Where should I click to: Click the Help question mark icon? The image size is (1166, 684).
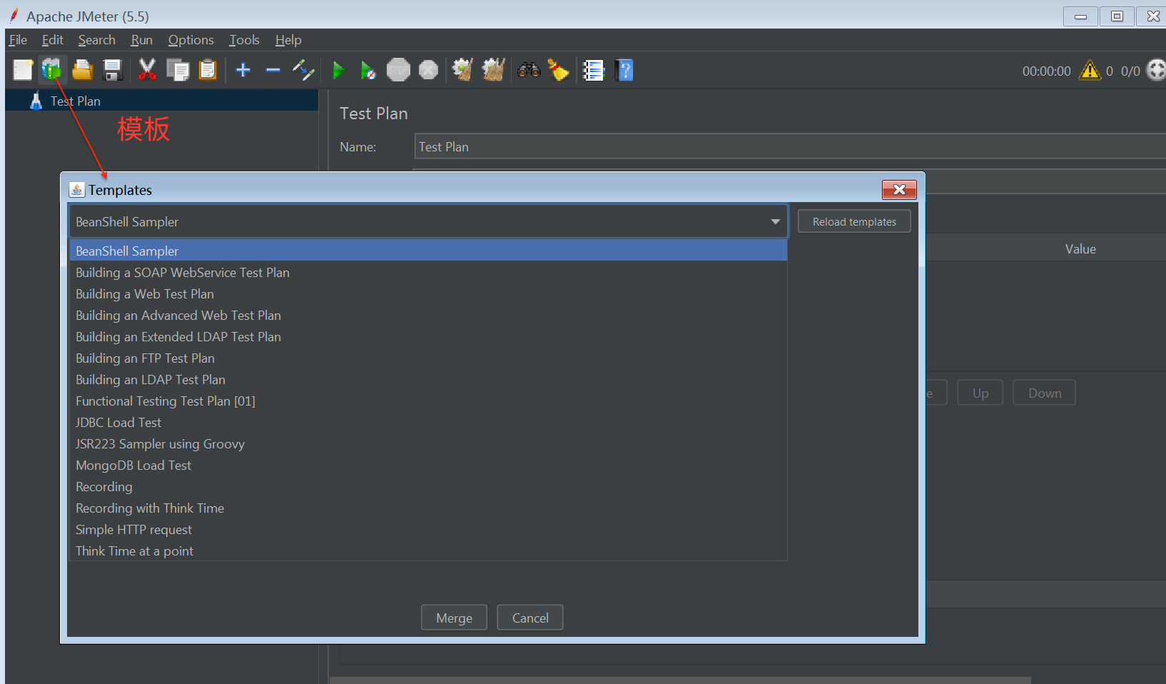click(x=624, y=70)
